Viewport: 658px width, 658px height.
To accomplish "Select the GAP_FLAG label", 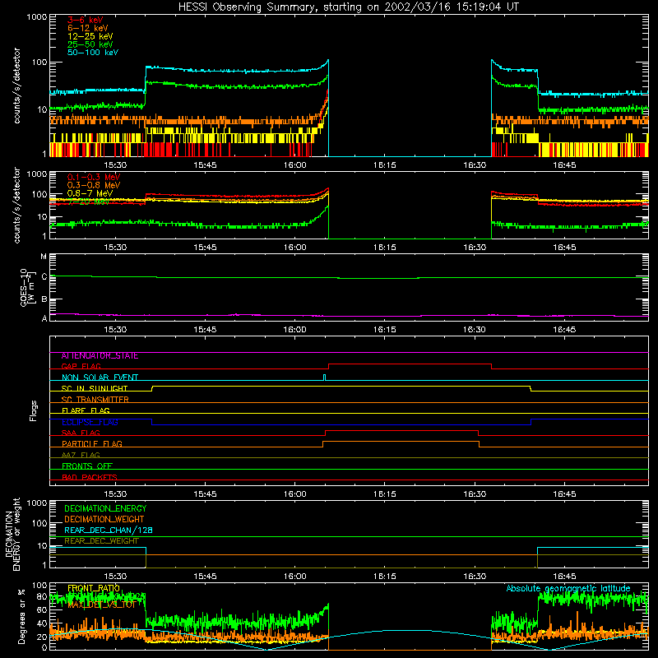I will coord(81,366).
